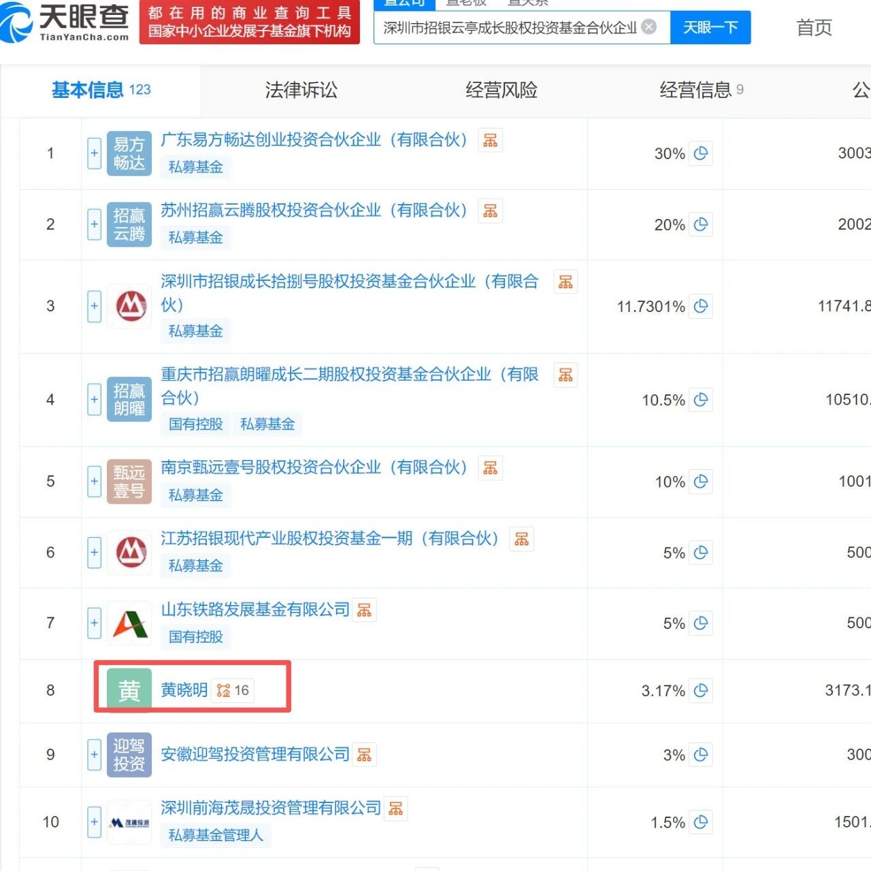Expand row 3 深圳市招银成长拾捌号 shareholders
This screenshot has height=871, width=871.
(95, 307)
